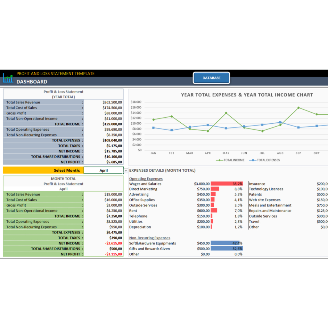The height and width of the screenshot is (328, 328).
Task: Open the DATABASE sheet
Action: (x=211, y=78)
